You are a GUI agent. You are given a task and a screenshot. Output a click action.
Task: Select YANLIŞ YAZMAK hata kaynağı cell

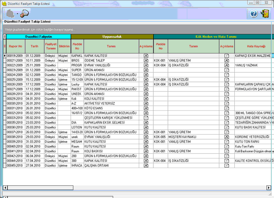point(254,65)
